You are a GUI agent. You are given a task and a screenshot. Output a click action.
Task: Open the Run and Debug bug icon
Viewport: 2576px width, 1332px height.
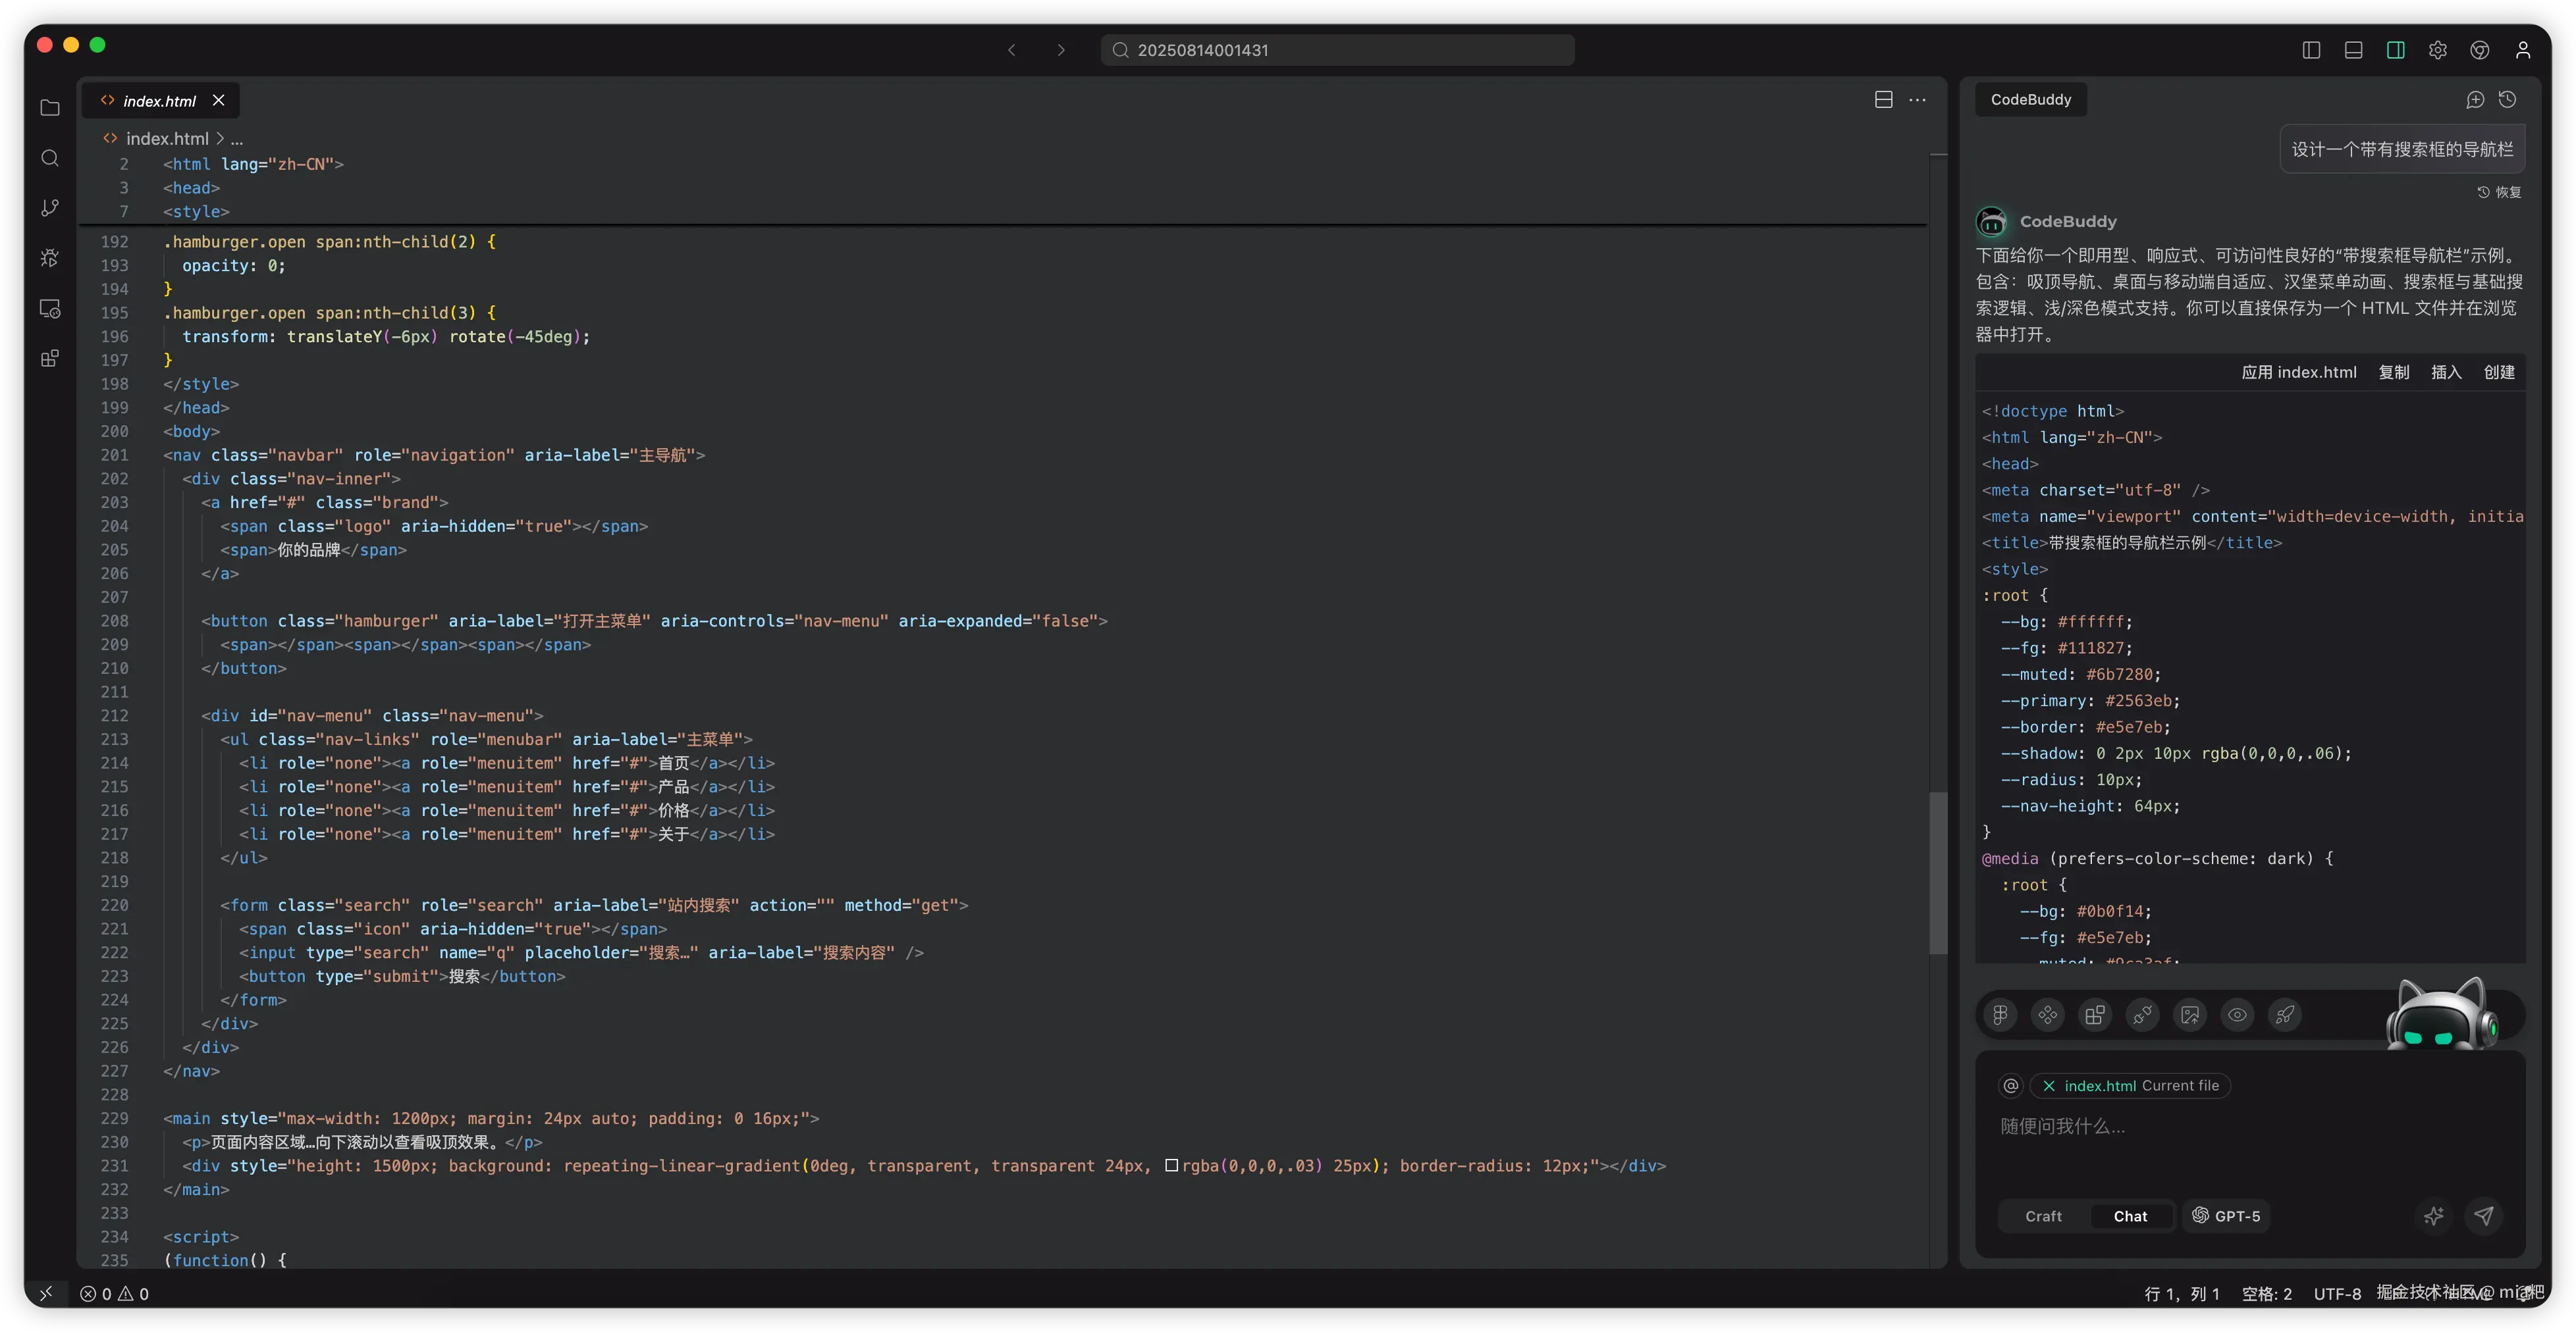[50, 258]
